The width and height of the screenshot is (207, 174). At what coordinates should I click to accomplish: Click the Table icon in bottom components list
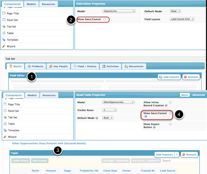4,124
